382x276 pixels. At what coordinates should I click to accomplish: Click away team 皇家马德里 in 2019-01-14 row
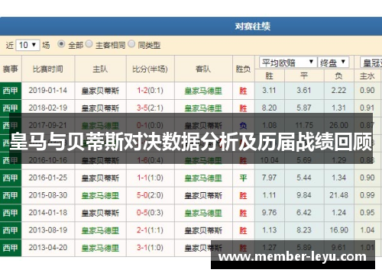click(x=203, y=91)
